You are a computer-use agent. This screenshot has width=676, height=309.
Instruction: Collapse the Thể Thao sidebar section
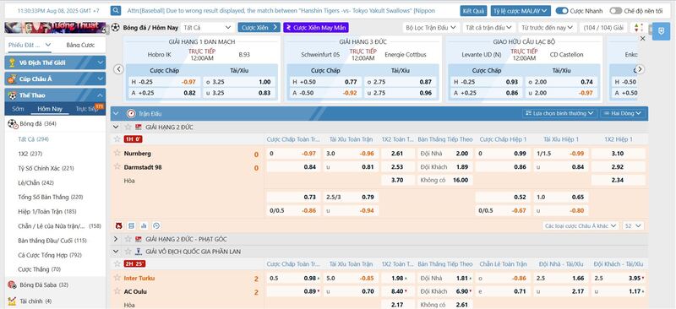pyautogui.click(x=100, y=95)
